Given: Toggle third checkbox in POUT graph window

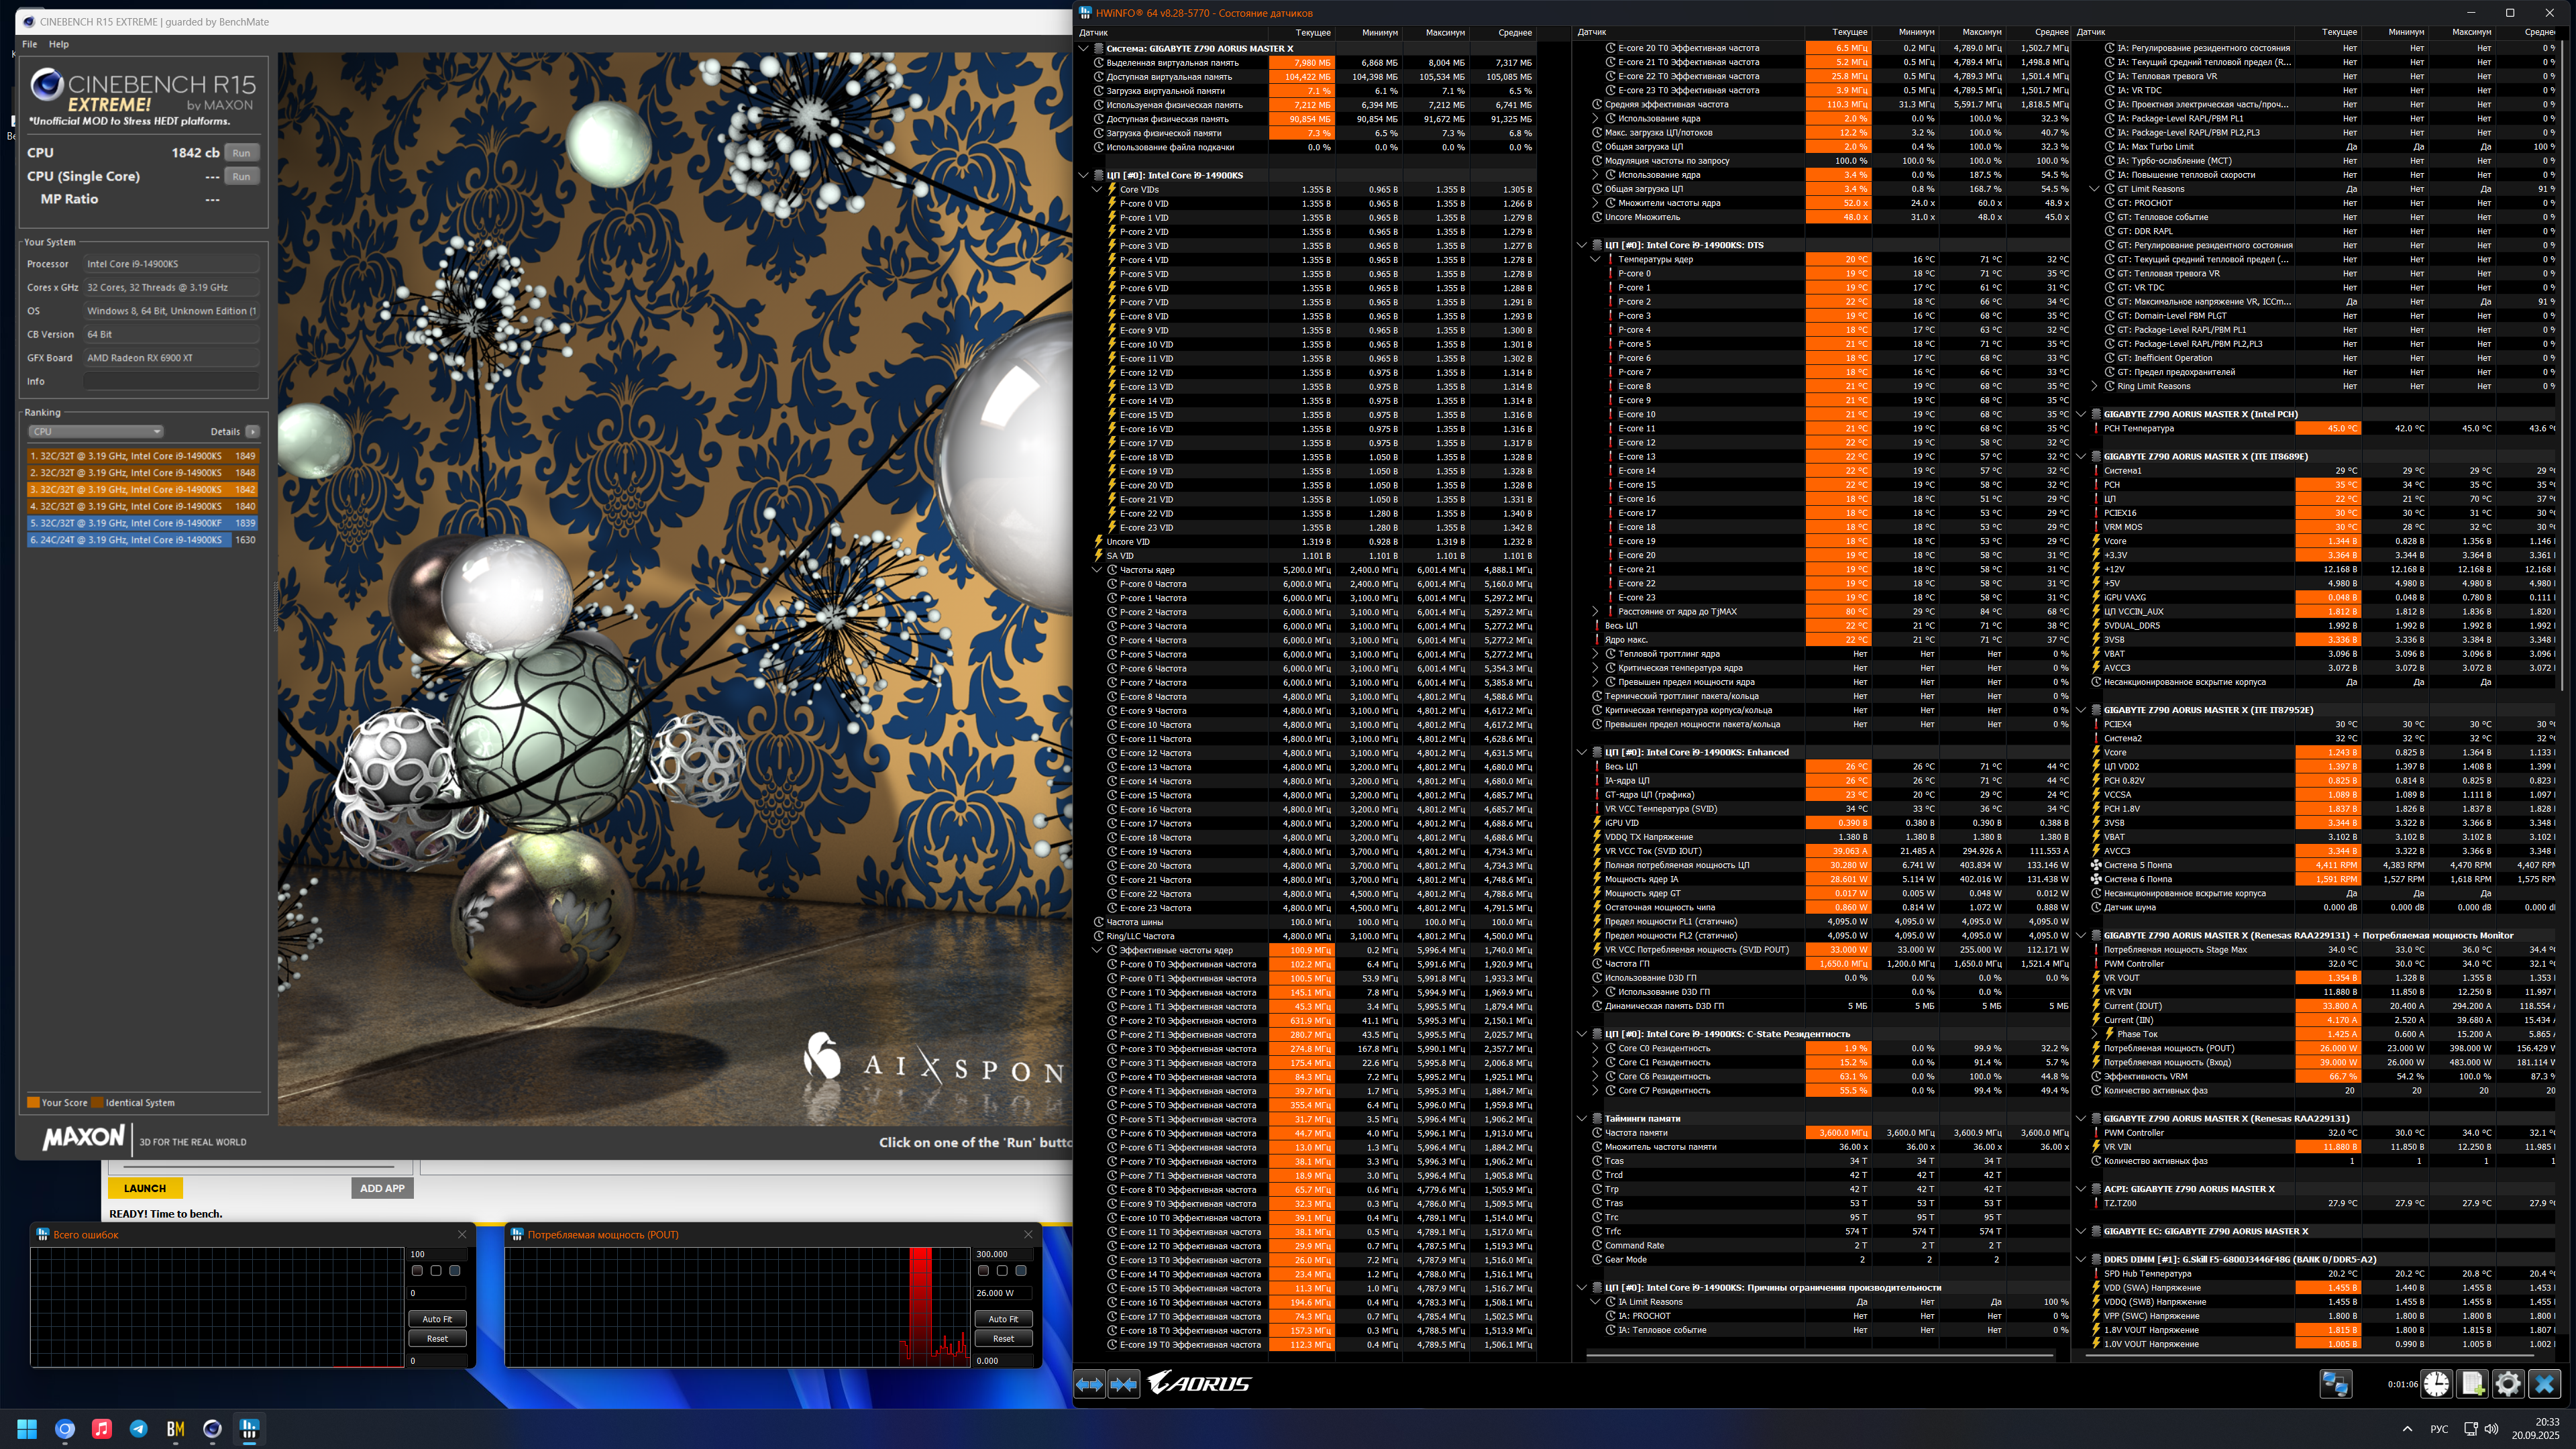Looking at the screenshot, I should coord(1021,1271).
